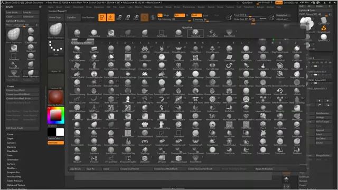The height and width of the screenshot is (190, 338).
Task: Pick the SliceCurve brush
Action: pos(229,134)
